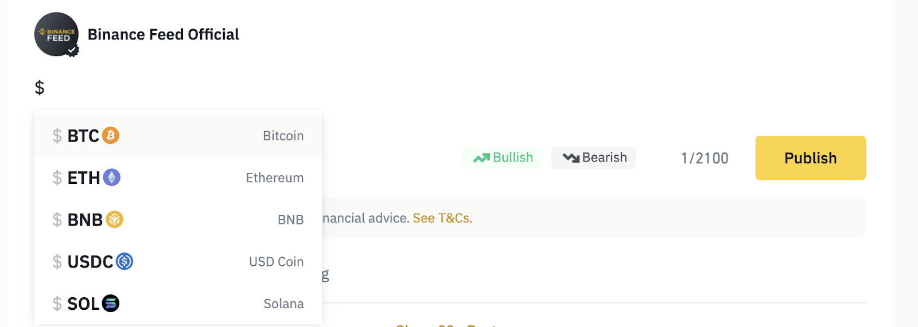Click the Solana coin icon
This screenshot has width=918, height=327.
tap(111, 303)
